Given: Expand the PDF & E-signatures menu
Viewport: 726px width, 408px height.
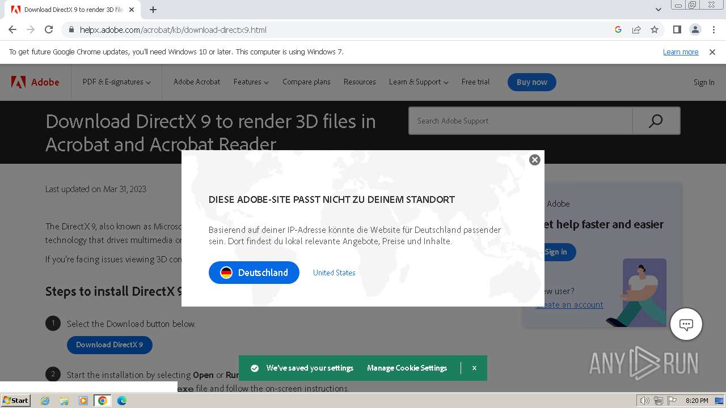Looking at the screenshot, I should [x=116, y=82].
